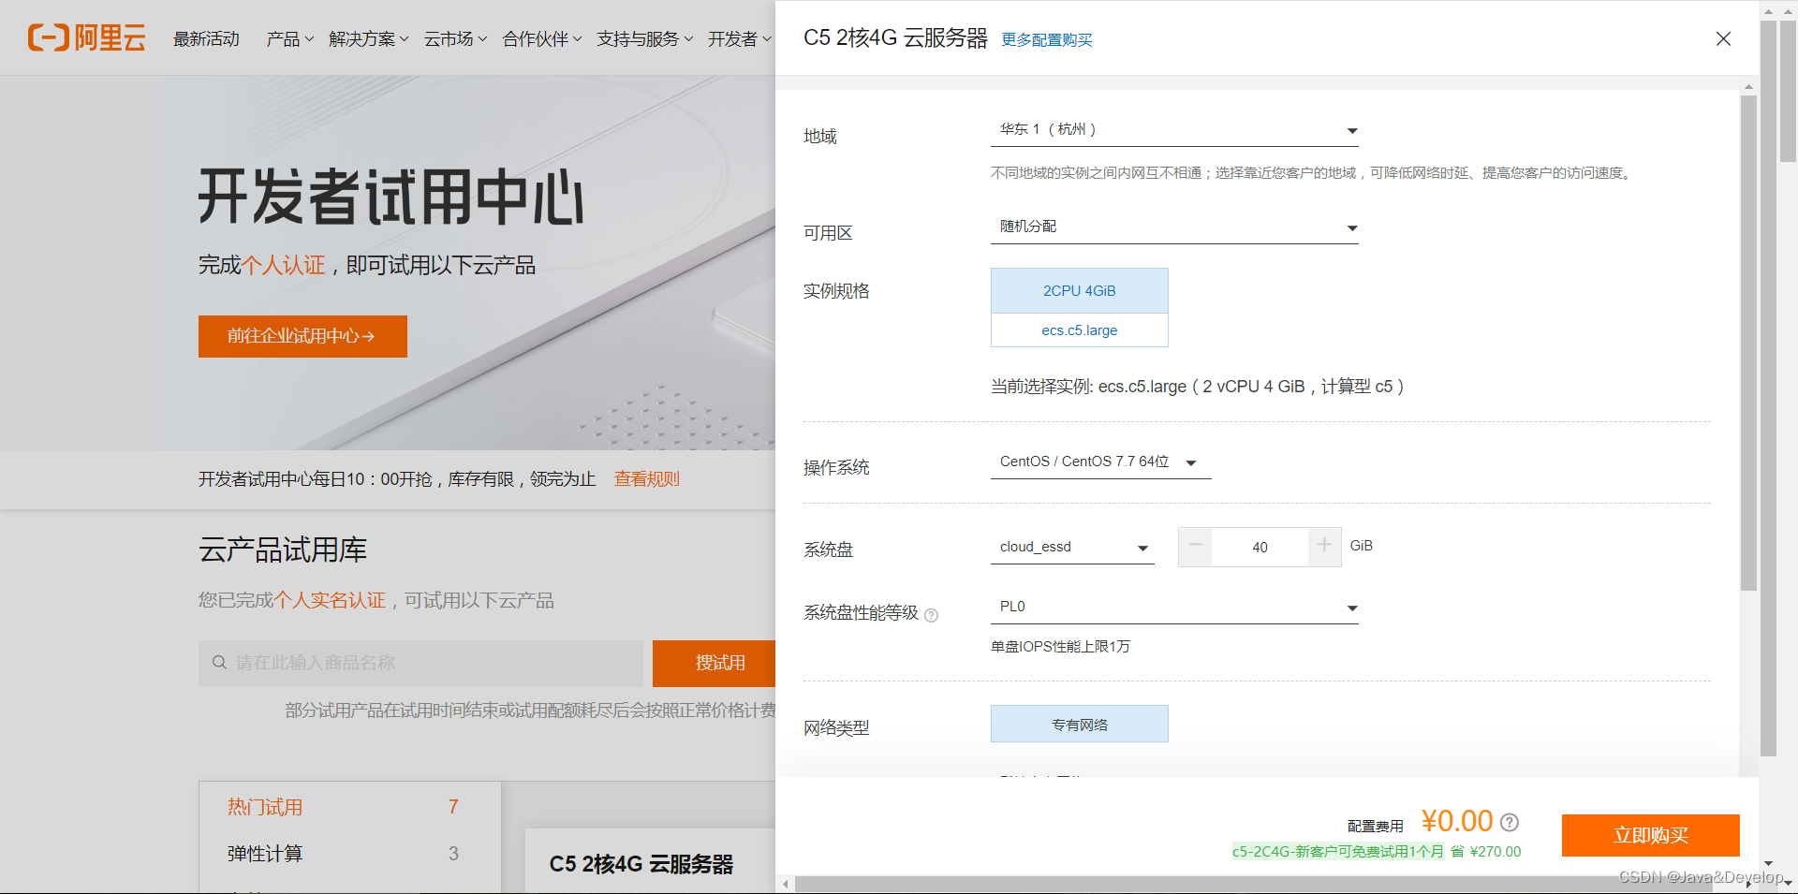The image size is (1798, 894).
Task: Click the 个人实名认证 link
Action: pyautogui.click(x=329, y=600)
